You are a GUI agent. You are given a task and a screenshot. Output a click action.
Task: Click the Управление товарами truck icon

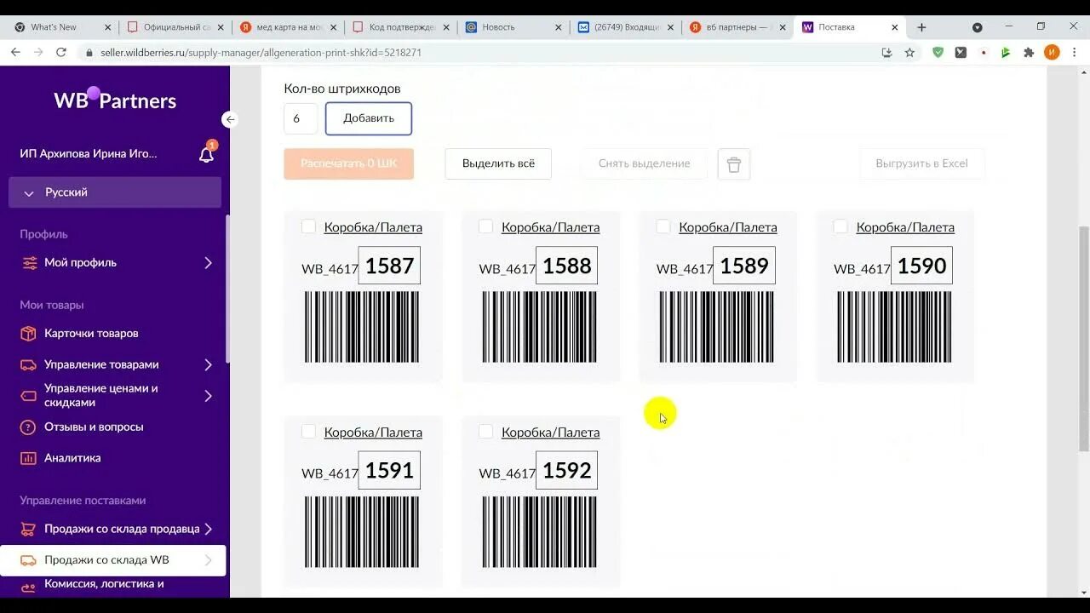tap(29, 364)
